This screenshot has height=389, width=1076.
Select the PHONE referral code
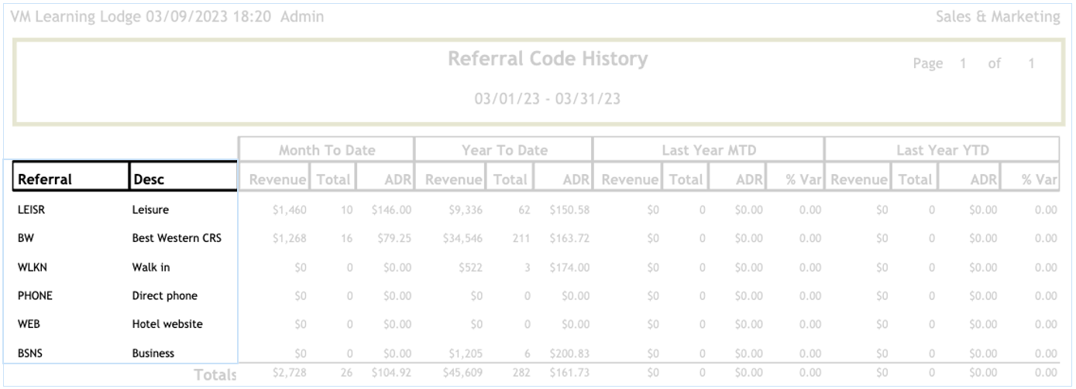tap(33, 295)
